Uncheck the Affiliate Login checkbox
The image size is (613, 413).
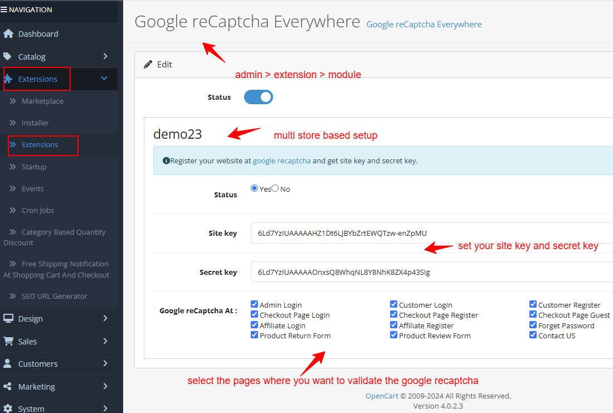[x=255, y=325]
